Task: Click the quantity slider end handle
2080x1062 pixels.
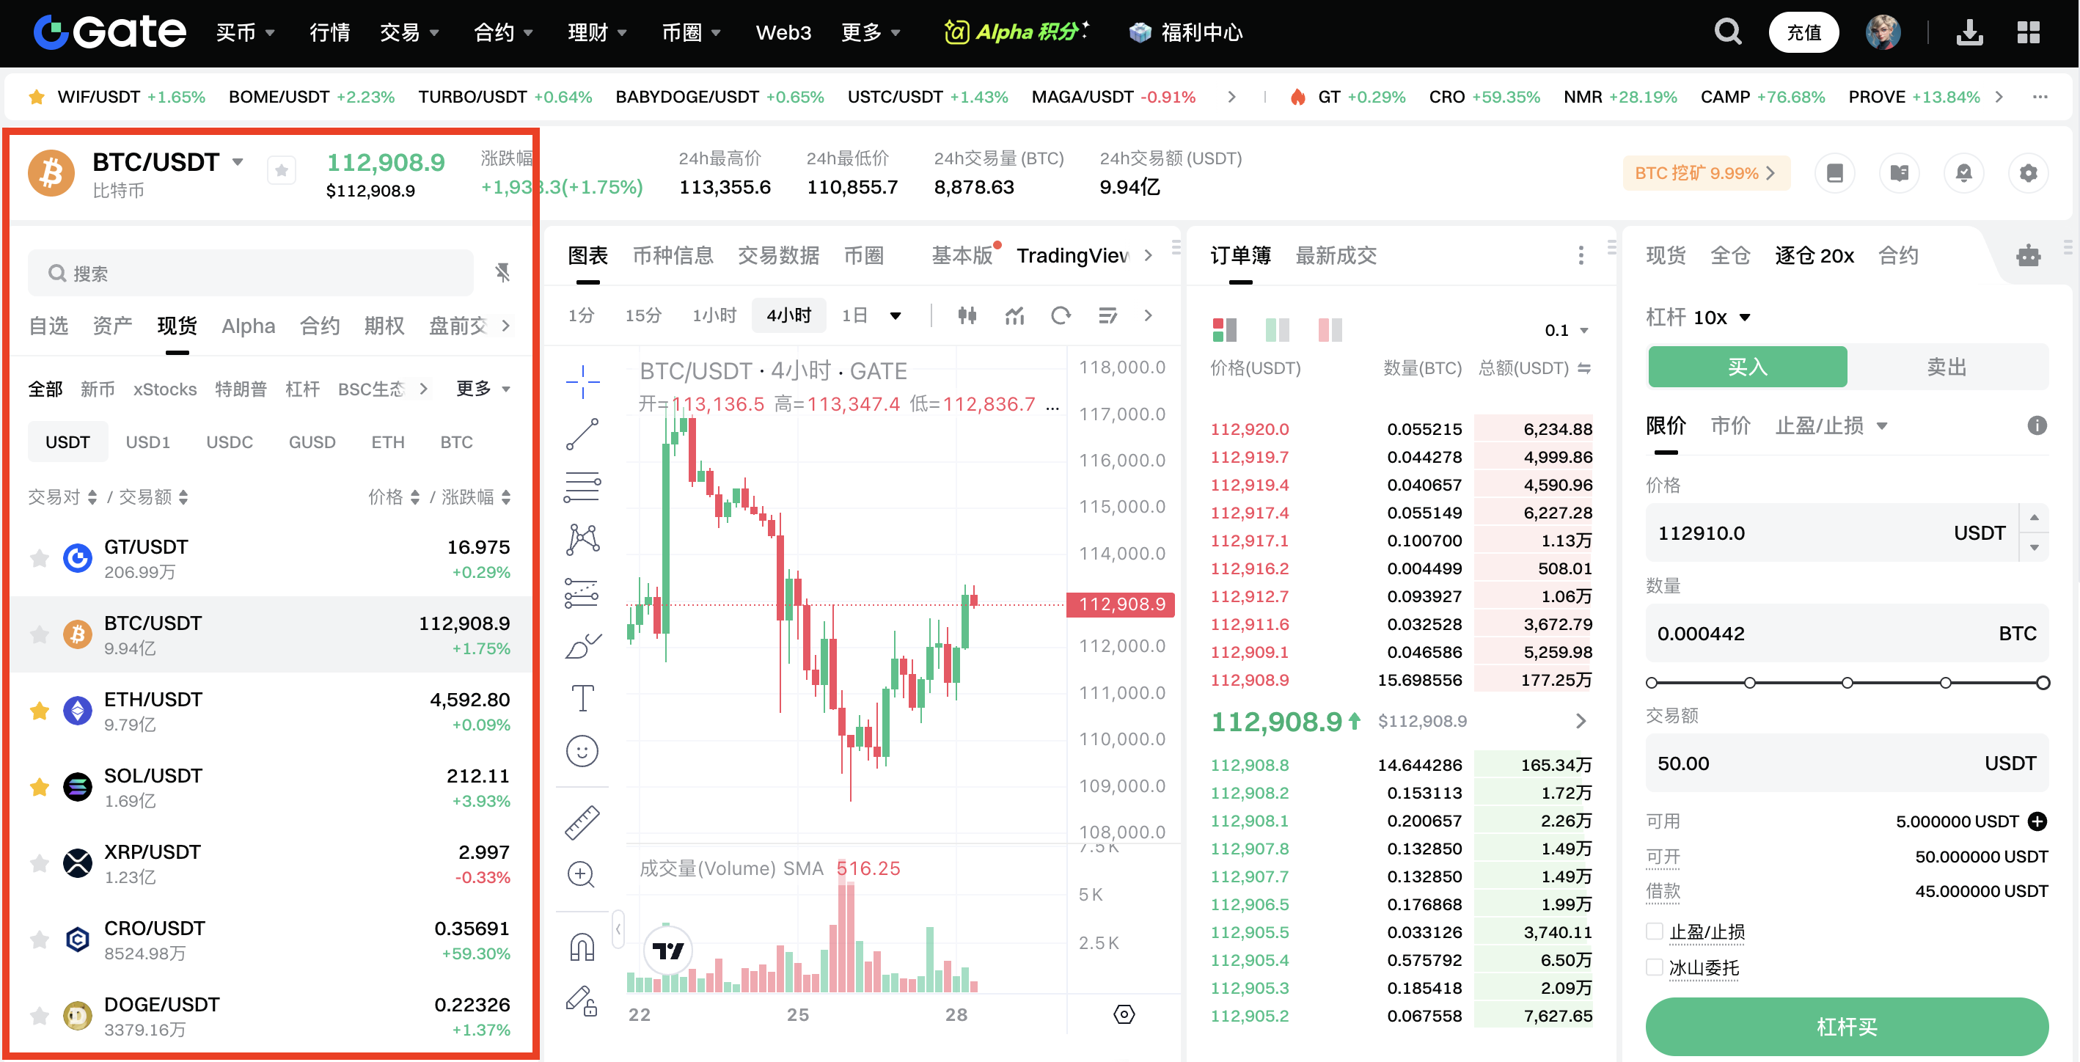Action: (2042, 684)
